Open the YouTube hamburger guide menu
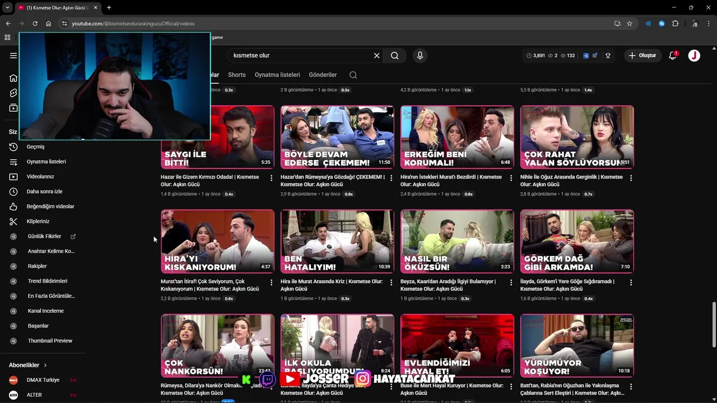Image resolution: width=717 pixels, height=403 pixels. coord(13,55)
